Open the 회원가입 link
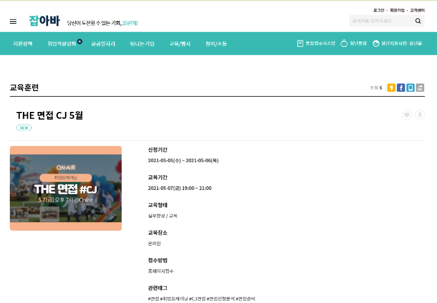This screenshot has height=303, width=437. coord(397,10)
